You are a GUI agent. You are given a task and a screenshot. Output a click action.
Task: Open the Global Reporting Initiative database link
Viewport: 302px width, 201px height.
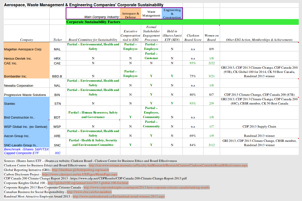pos(80,170)
